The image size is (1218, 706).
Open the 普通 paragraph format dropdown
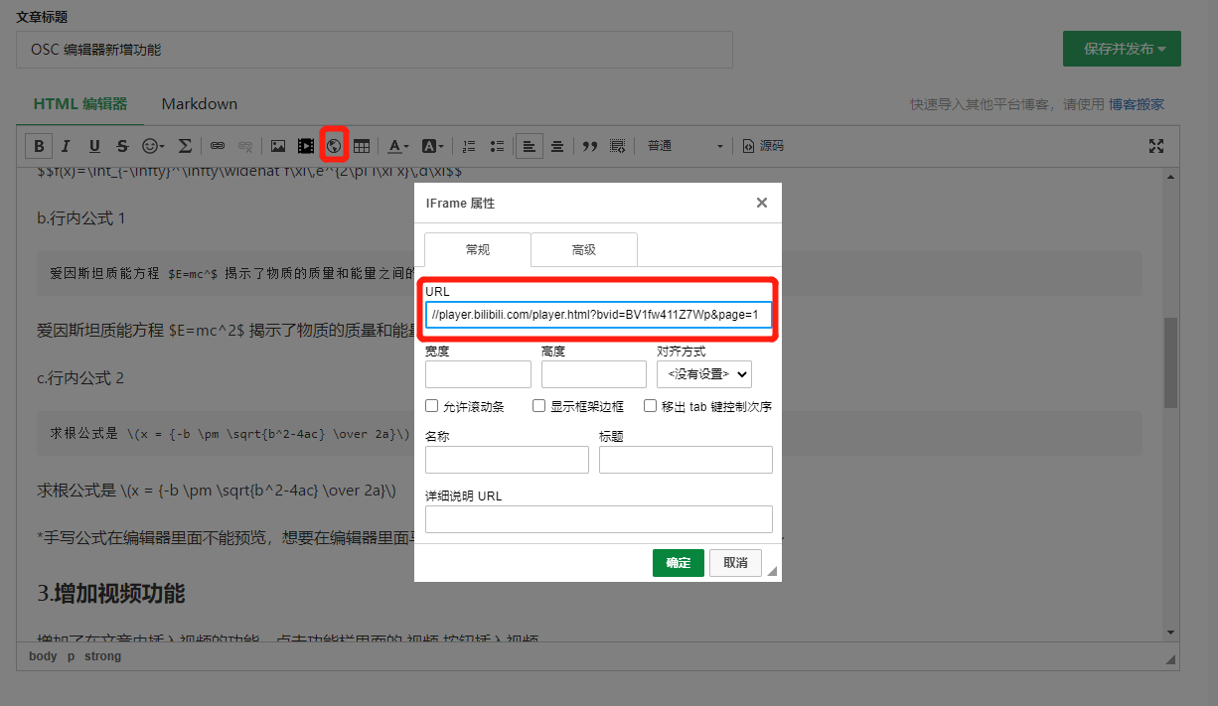(x=685, y=146)
